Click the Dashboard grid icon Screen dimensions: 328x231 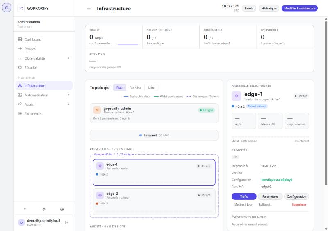[20, 39]
